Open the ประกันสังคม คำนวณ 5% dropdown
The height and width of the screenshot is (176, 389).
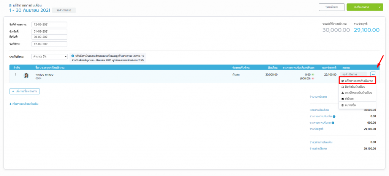[49, 56]
